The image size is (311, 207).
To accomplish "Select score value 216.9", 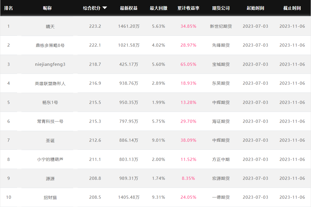I will (x=95, y=83).
